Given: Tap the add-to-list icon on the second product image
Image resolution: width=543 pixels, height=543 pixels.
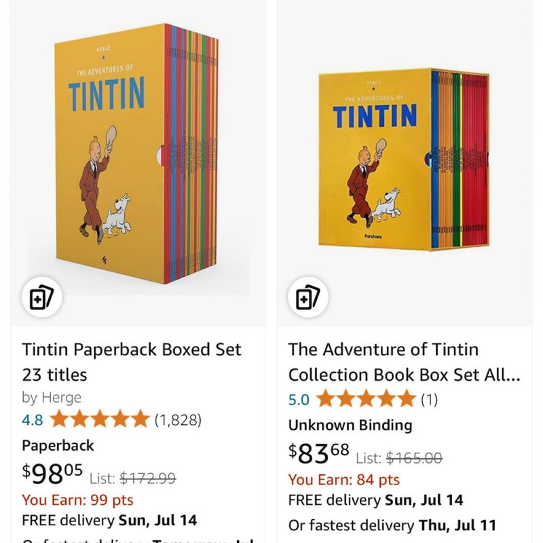Looking at the screenshot, I should tap(308, 297).
